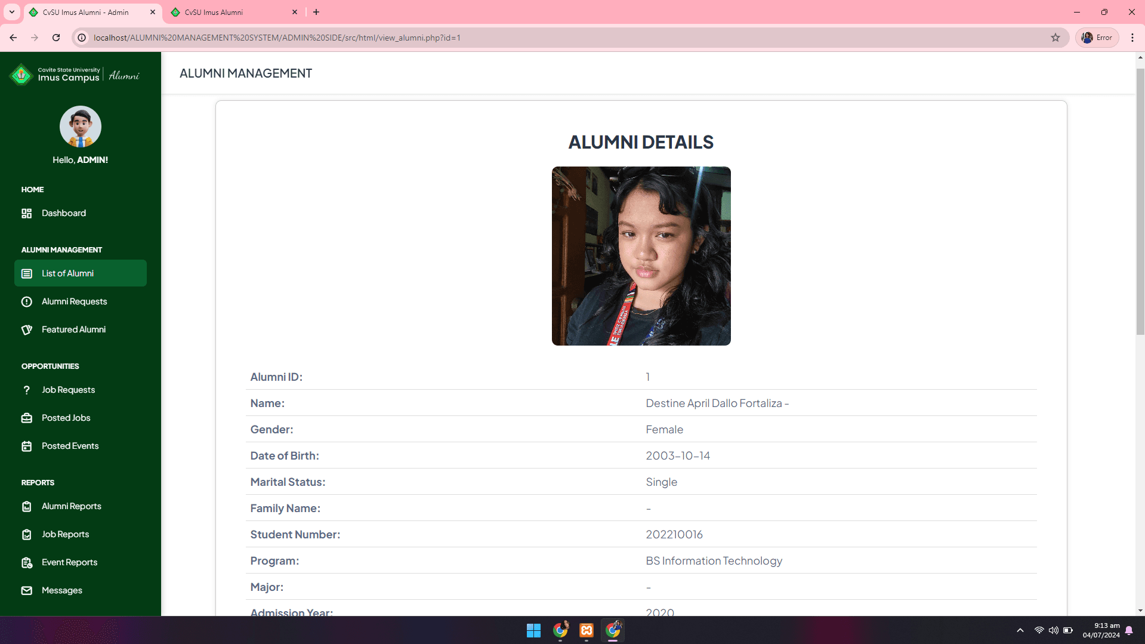1145x644 pixels.
Task: Bookmark this page with the star icon
Action: (1056, 38)
